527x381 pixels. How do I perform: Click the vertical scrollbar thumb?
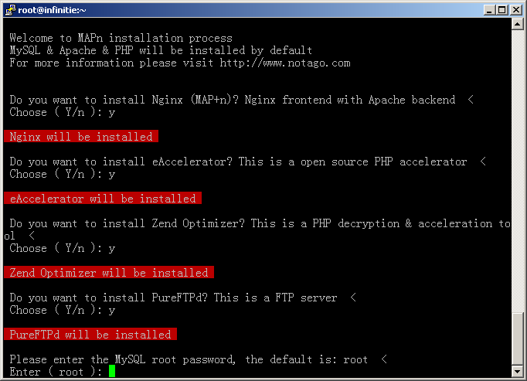(517, 339)
